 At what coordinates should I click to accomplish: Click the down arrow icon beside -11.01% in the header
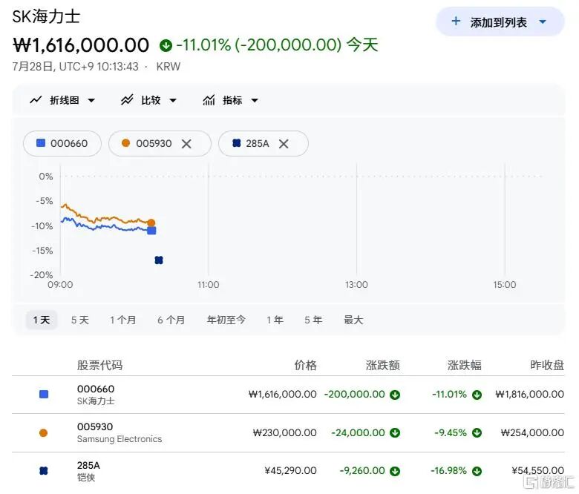pos(166,45)
